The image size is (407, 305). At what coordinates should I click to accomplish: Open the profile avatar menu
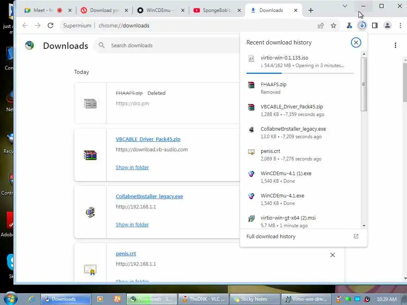(x=388, y=25)
